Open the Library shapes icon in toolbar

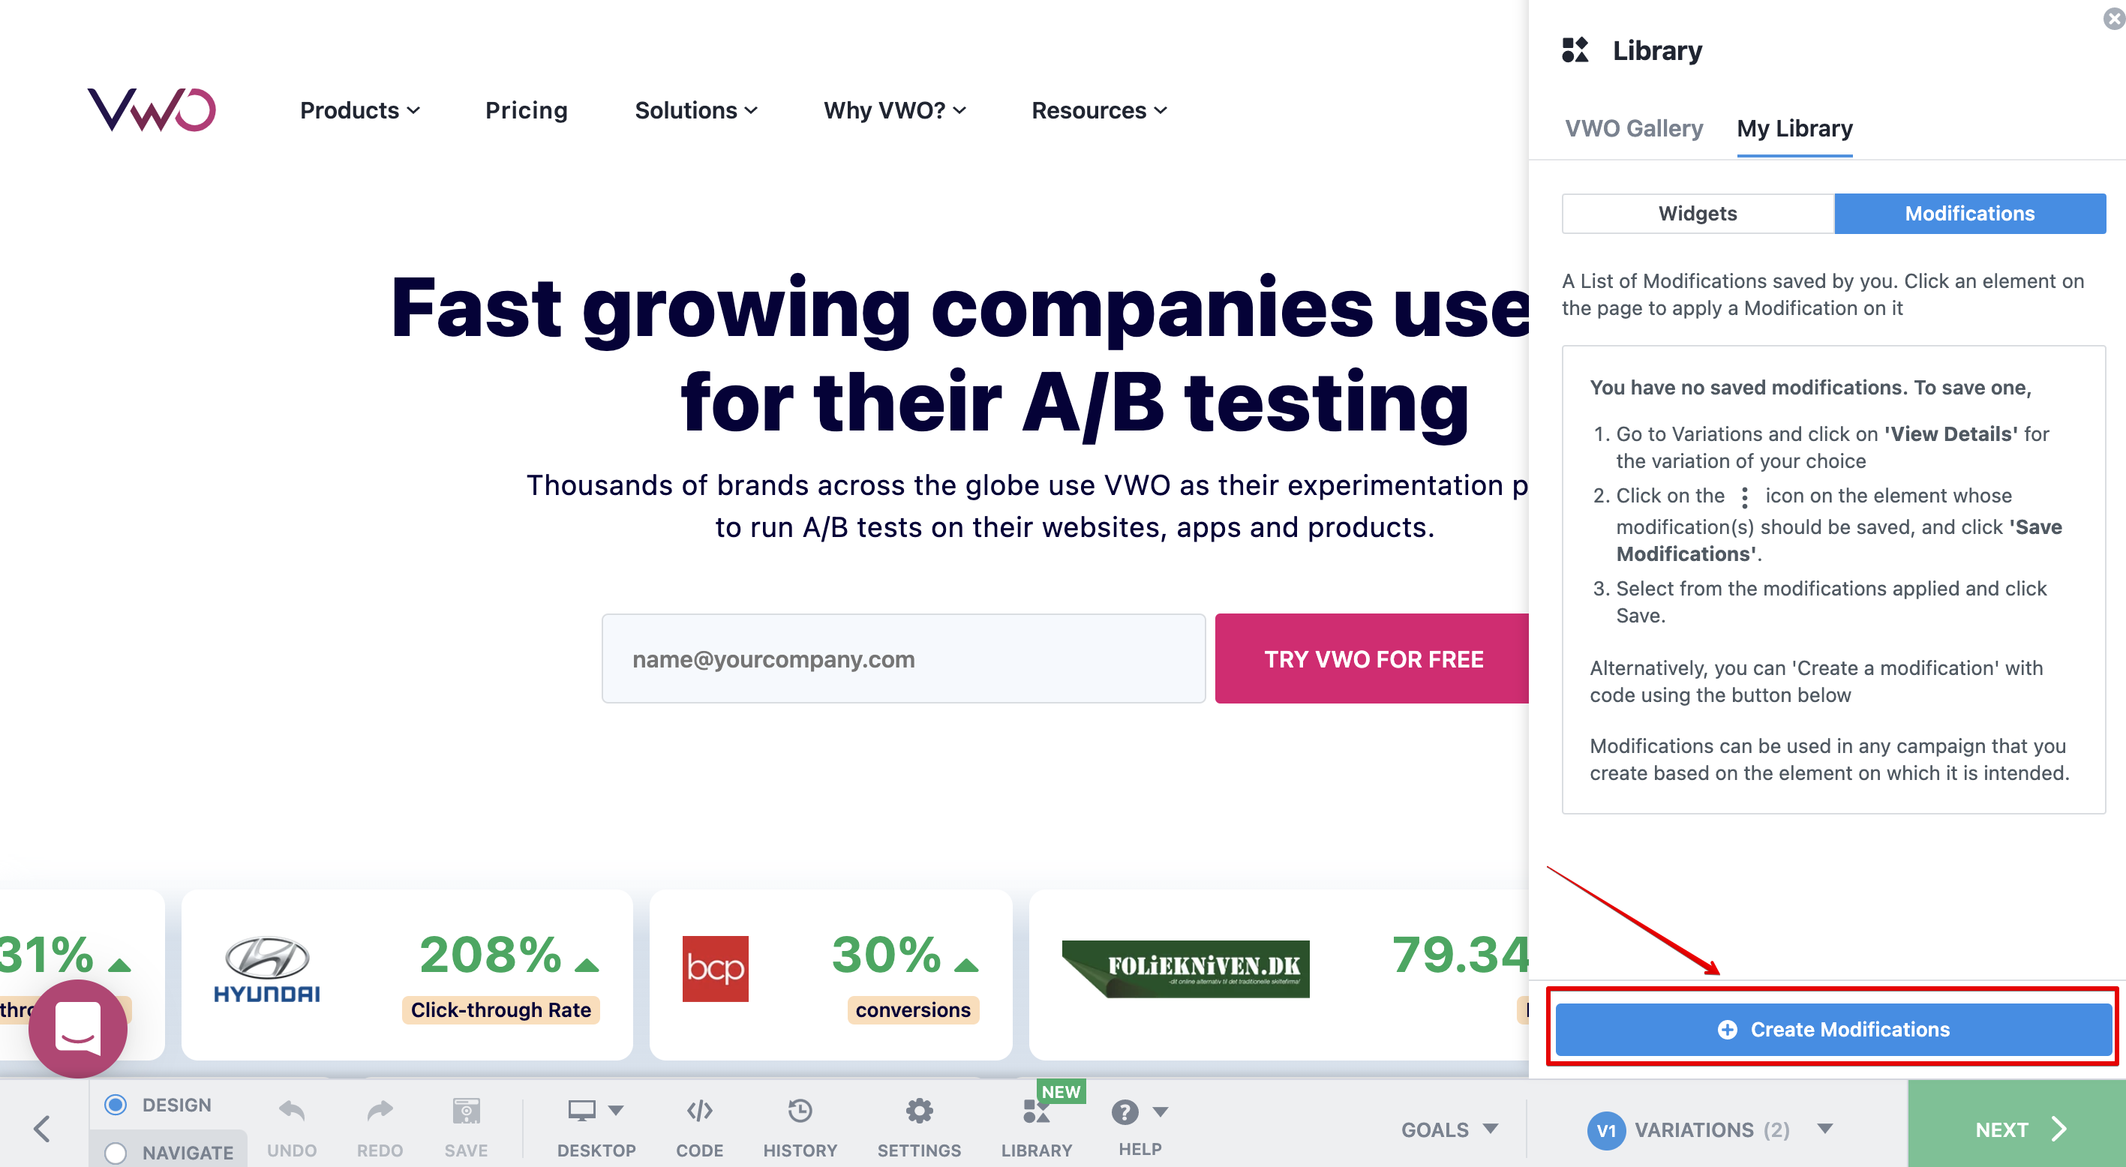(x=1035, y=1111)
